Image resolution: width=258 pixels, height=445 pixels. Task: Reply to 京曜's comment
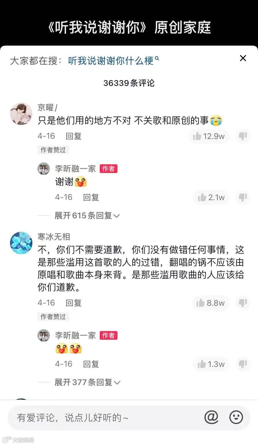pyautogui.click(x=74, y=136)
